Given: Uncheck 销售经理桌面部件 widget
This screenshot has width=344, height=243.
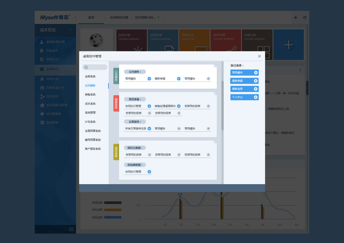Looking at the screenshot, I should (x=179, y=106).
